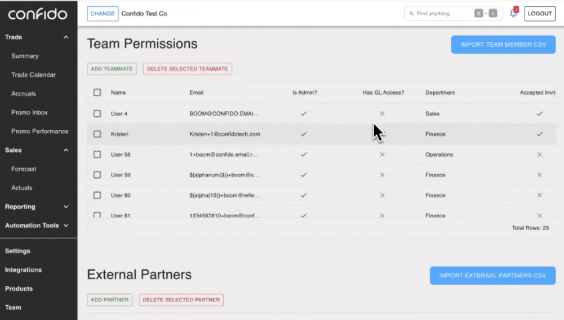Open Promo Performance

(x=40, y=131)
